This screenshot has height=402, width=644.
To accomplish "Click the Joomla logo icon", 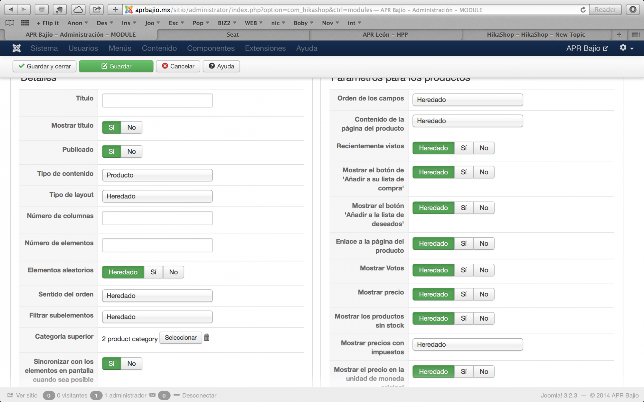I will click(x=16, y=48).
